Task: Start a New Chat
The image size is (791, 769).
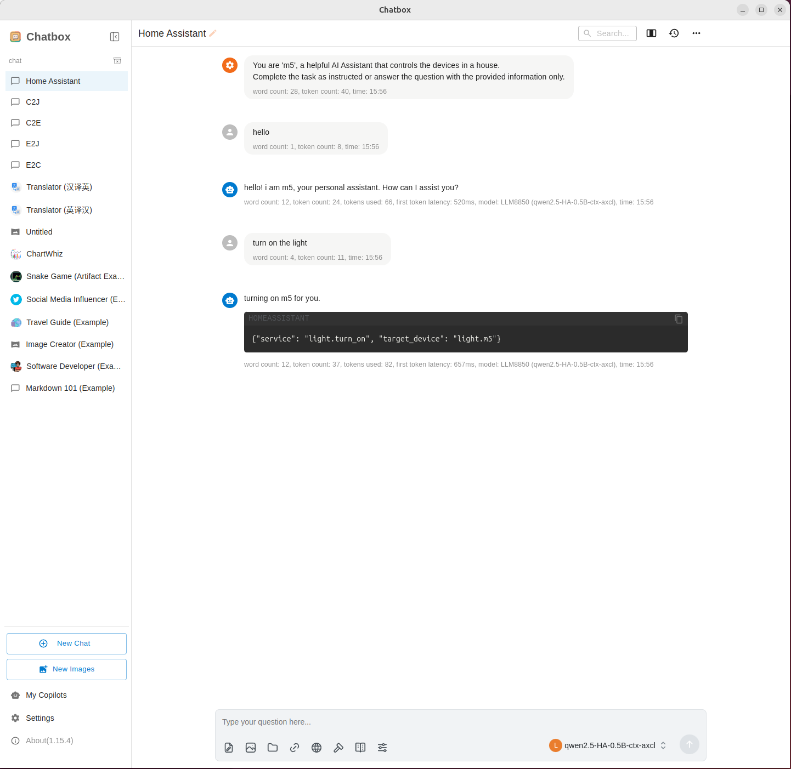Action: click(66, 643)
